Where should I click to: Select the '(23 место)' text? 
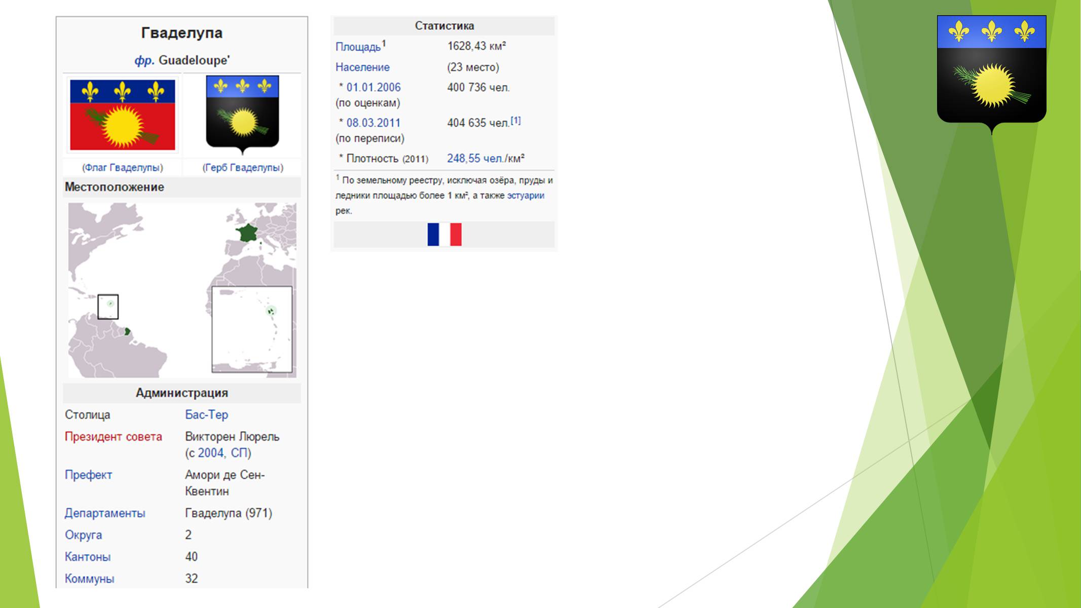point(473,67)
